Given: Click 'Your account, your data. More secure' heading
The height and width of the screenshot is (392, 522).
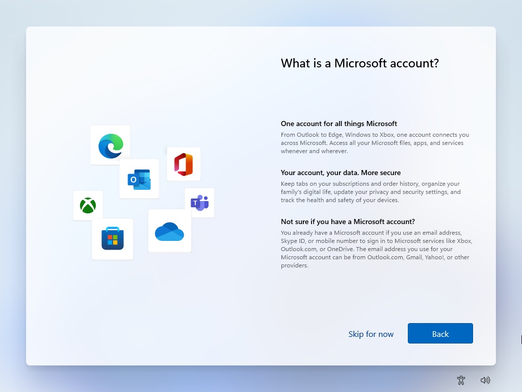Looking at the screenshot, I should (341, 173).
